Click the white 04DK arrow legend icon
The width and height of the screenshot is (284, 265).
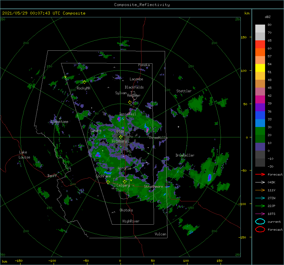coord(260,182)
